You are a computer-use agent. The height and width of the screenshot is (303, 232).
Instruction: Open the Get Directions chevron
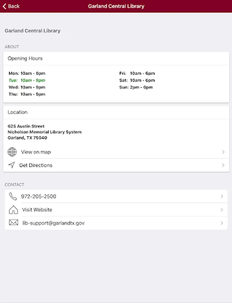click(x=223, y=165)
